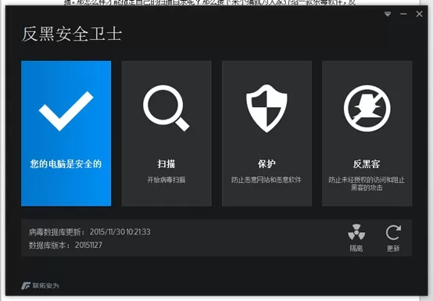
Task: Open the title bar dropdown menu arrow
Action: pos(388,14)
